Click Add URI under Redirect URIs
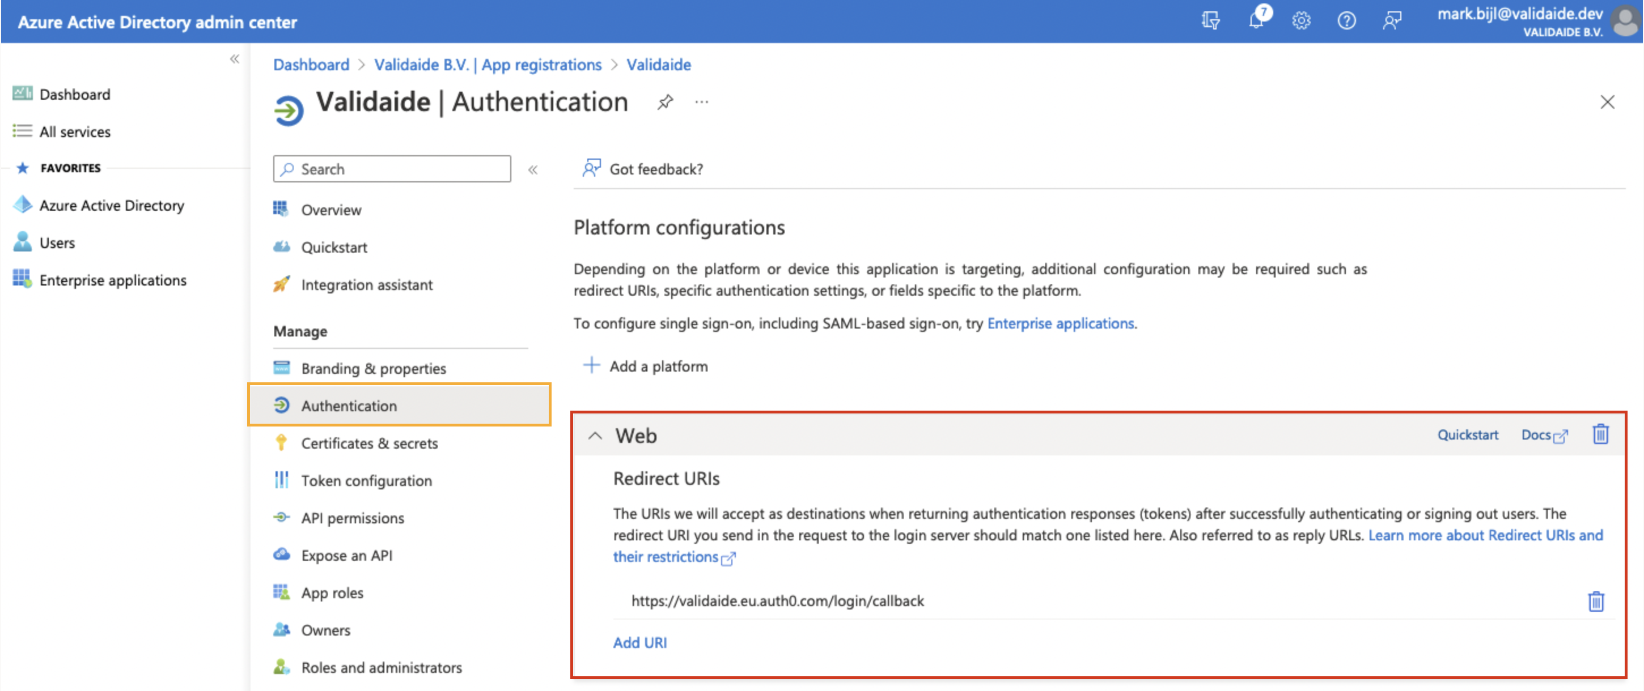This screenshot has width=1644, height=691. coord(639,642)
